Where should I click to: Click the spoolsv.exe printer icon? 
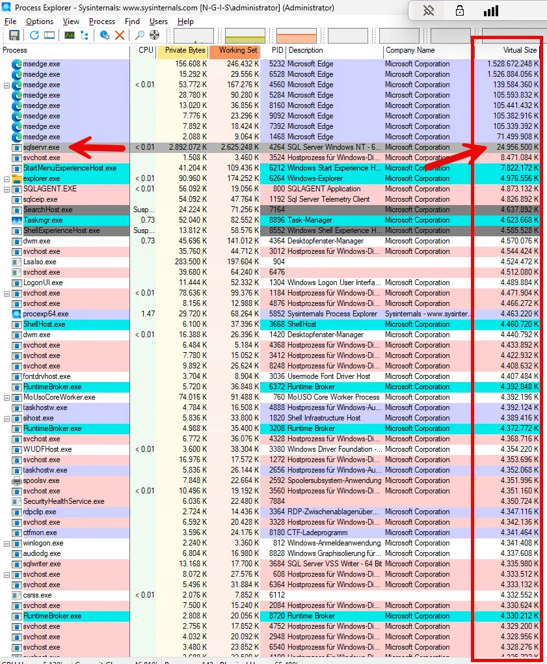(x=16, y=480)
